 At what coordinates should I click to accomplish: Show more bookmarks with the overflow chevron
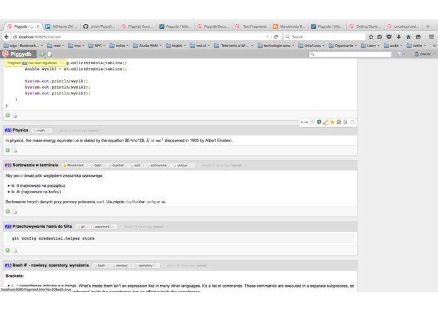pyautogui.click(x=434, y=45)
